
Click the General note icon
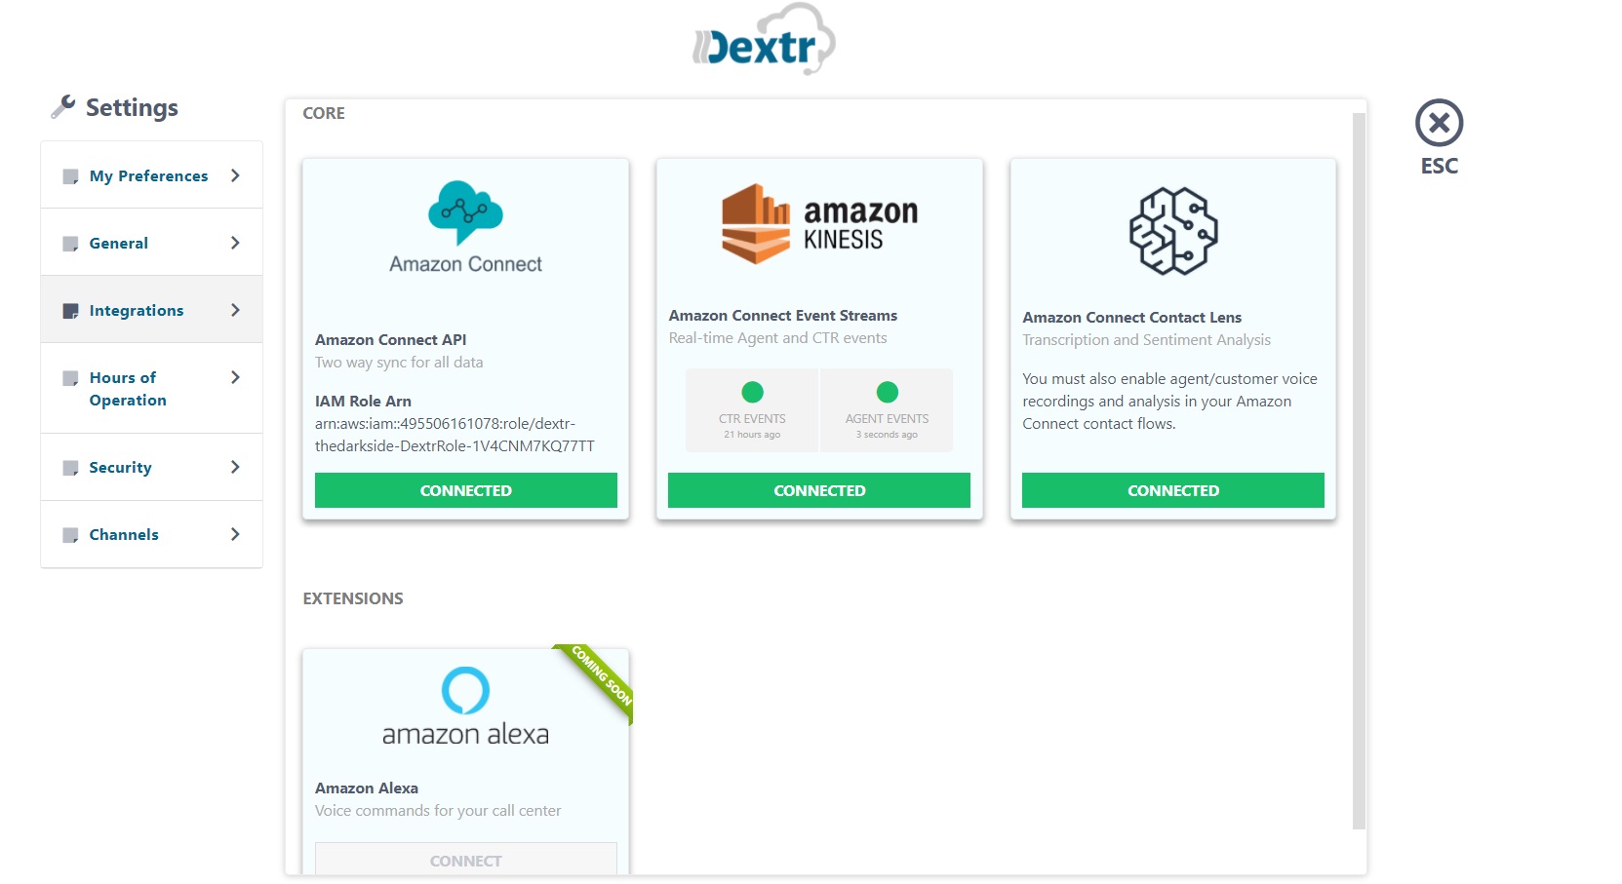click(x=70, y=244)
